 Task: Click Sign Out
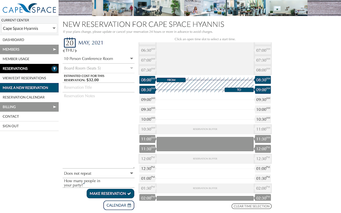point(29,126)
